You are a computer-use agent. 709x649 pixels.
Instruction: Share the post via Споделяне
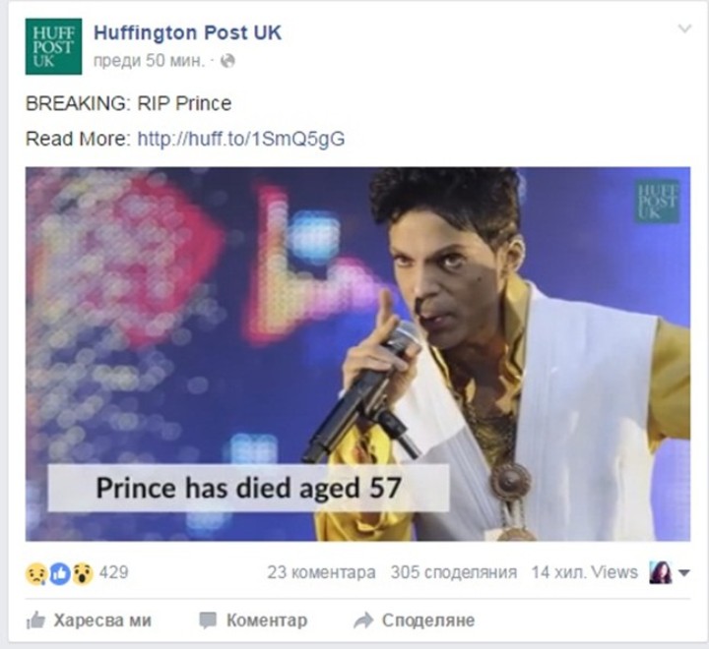[x=415, y=620]
